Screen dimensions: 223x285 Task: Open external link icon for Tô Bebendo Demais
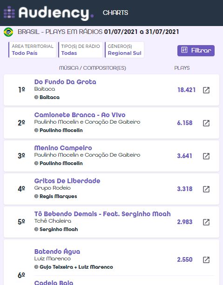(206, 222)
